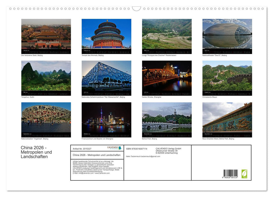Click the blue CALVENDO square mark
The height and width of the screenshot is (197, 273).
[119, 148]
